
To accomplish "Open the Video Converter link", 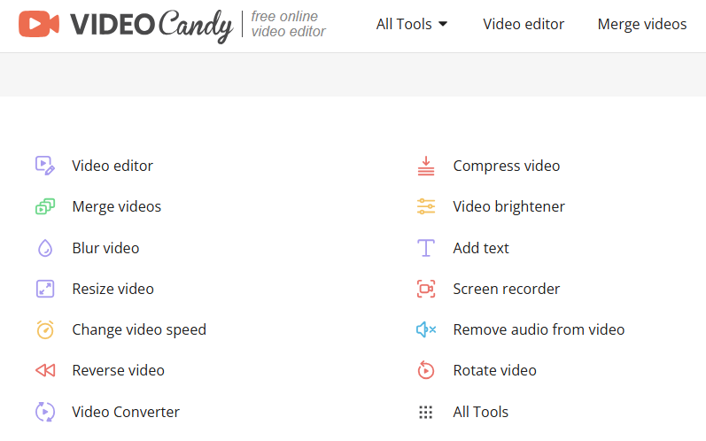I will [126, 412].
